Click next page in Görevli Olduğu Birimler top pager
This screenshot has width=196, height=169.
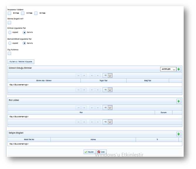point(92,75)
